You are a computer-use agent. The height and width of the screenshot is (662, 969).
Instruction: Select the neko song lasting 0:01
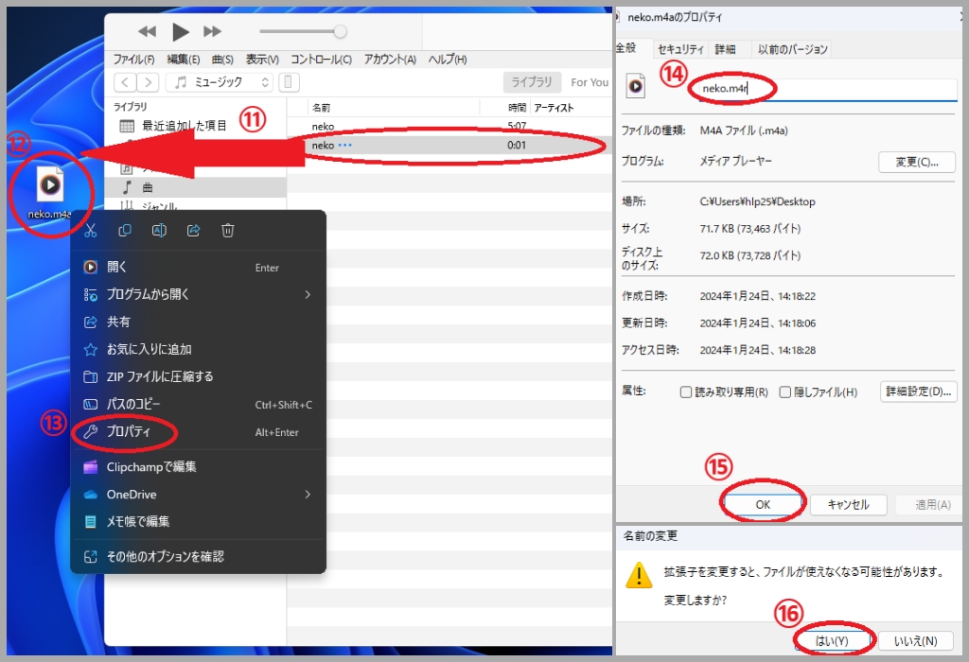click(x=449, y=145)
